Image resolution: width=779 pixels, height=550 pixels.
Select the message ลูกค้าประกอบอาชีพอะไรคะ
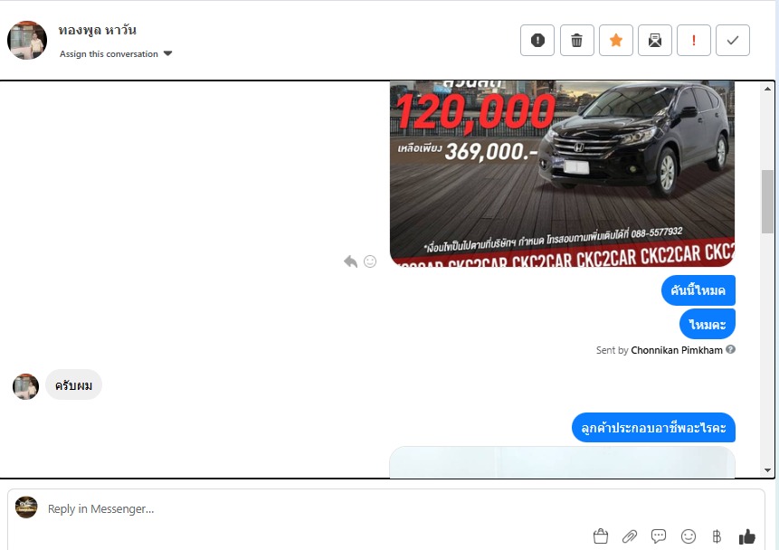tap(653, 427)
